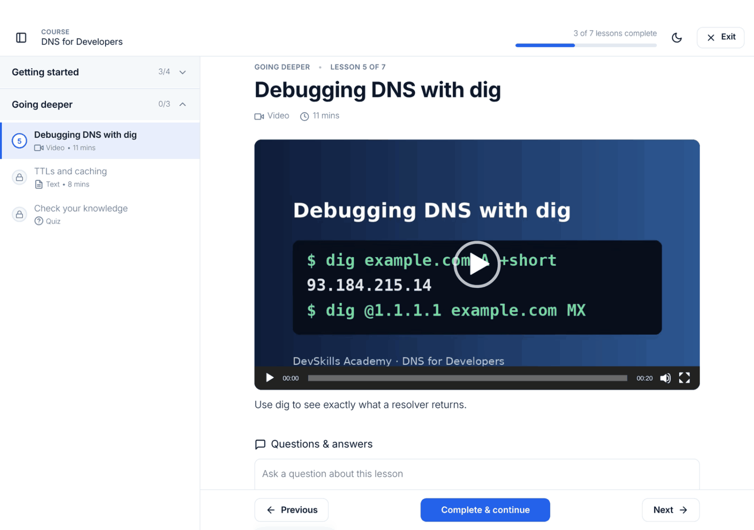Viewport: 754px width, 530px height.
Task: Click the text document icon under TTLs
Action: [x=39, y=184]
